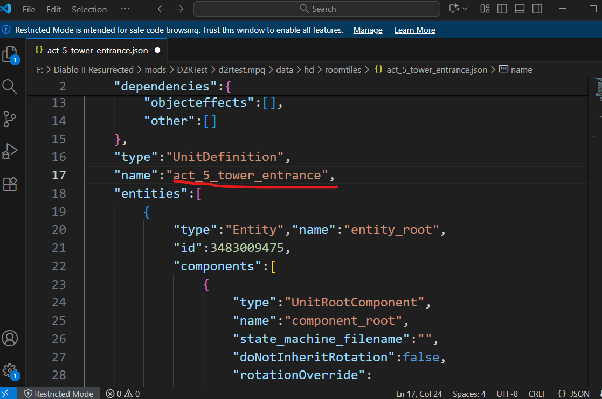The image size is (602, 399).
Task: Click the value "act_5_tower_entrance" on line 17
Action: tap(247, 176)
